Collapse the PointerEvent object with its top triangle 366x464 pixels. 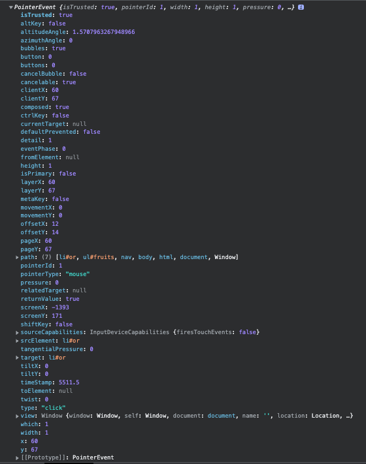coord(10,7)
